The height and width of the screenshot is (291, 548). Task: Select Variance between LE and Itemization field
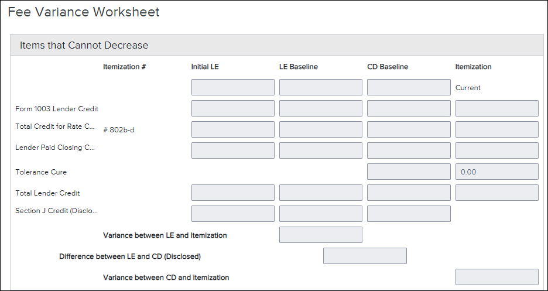click(x=320, y=235)
